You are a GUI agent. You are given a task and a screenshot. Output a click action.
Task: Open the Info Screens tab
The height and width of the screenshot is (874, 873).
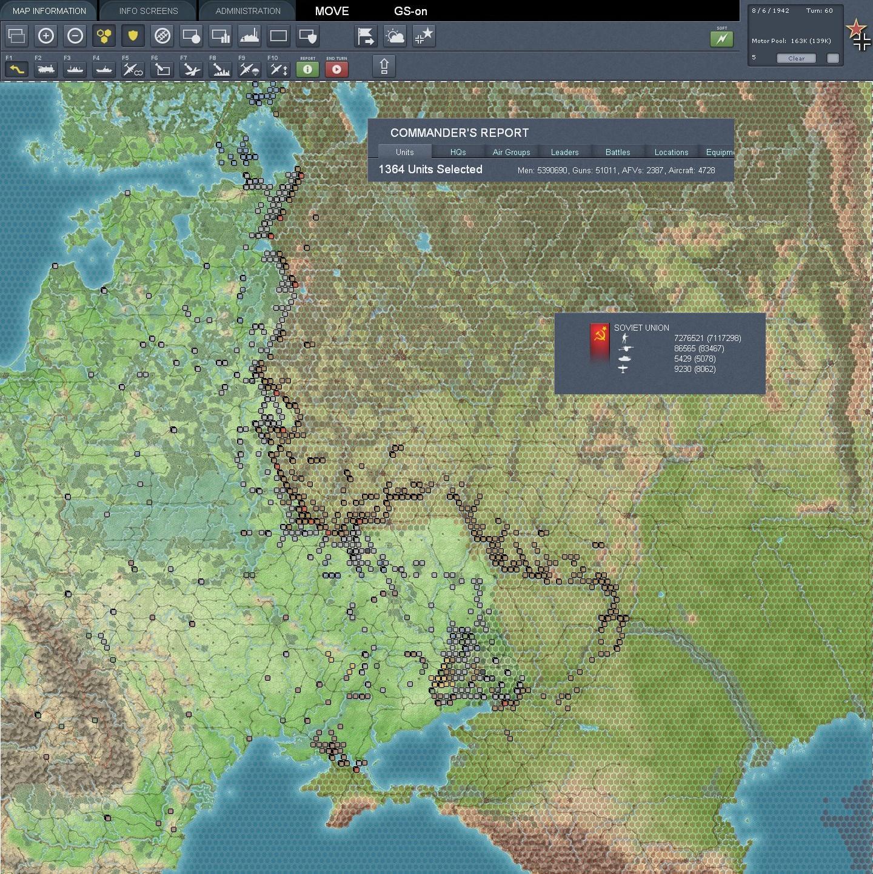(149, 11)
